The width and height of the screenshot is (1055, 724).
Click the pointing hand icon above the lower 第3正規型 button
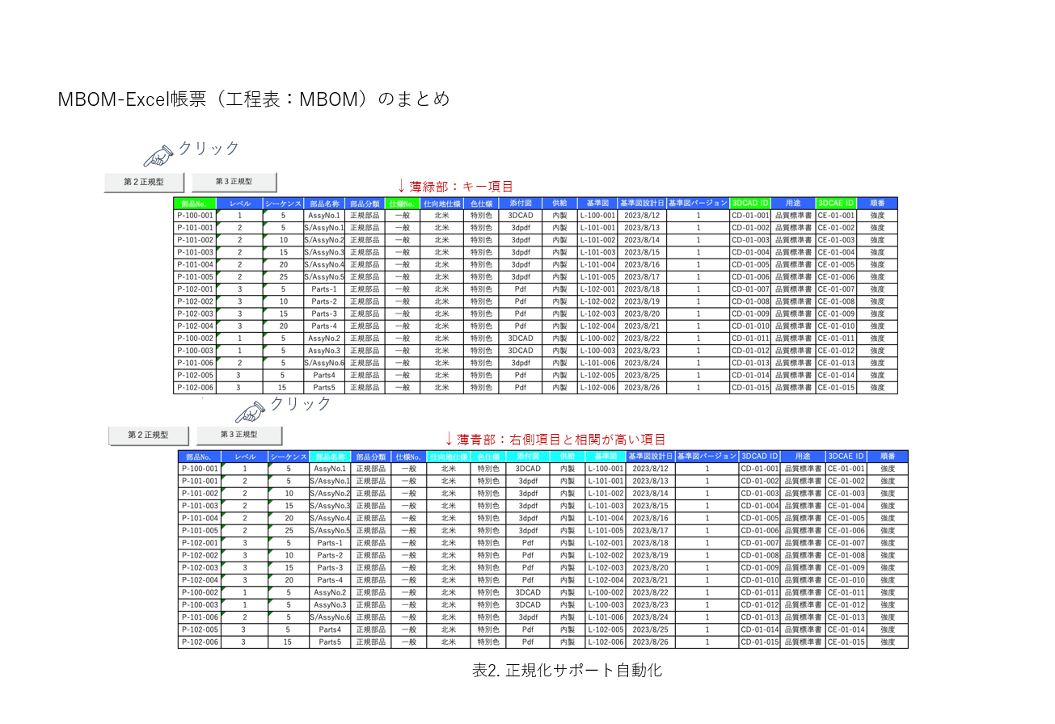click(251, 411)
